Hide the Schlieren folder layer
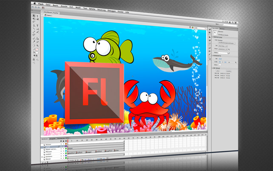The width and height of the screenshot is (273, 171). (x=61, y=156)
